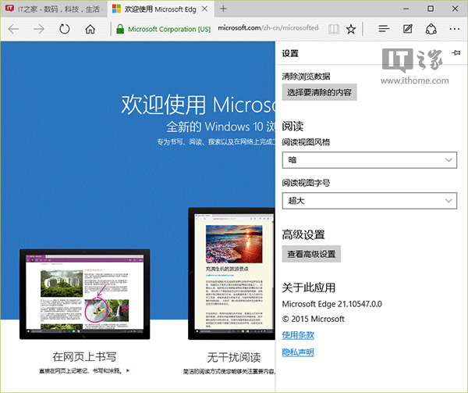This screenshot has height=393, width=468.
Task: Click the web-writing tablet thumbnail image
Action: point(85,294)
